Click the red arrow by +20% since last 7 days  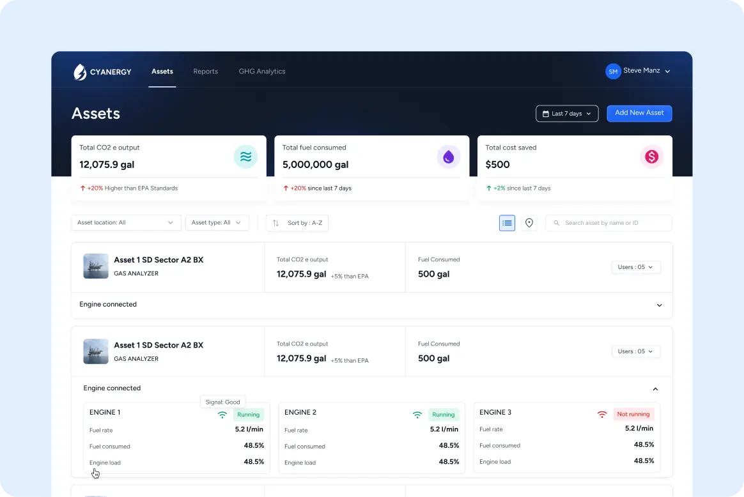[x=286, y=188]
